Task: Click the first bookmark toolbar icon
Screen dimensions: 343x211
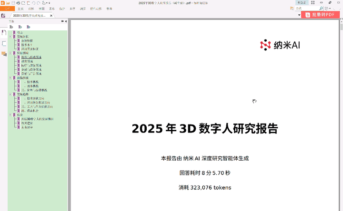Action: (11, 27)
